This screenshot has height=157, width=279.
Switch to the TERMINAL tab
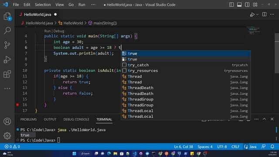pos(104,119)
